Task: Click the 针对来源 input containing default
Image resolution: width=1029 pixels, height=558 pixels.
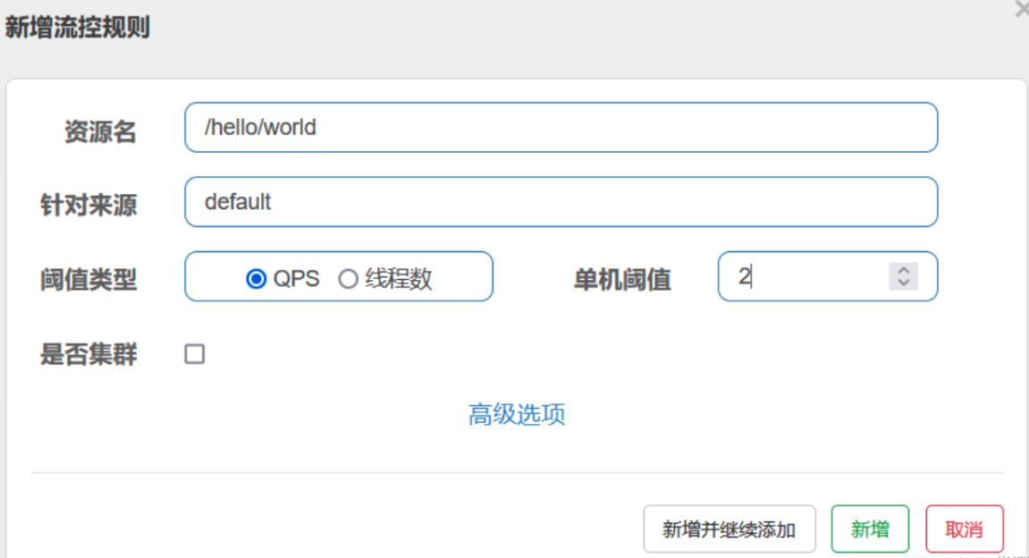Action: (x=561, y=201)
